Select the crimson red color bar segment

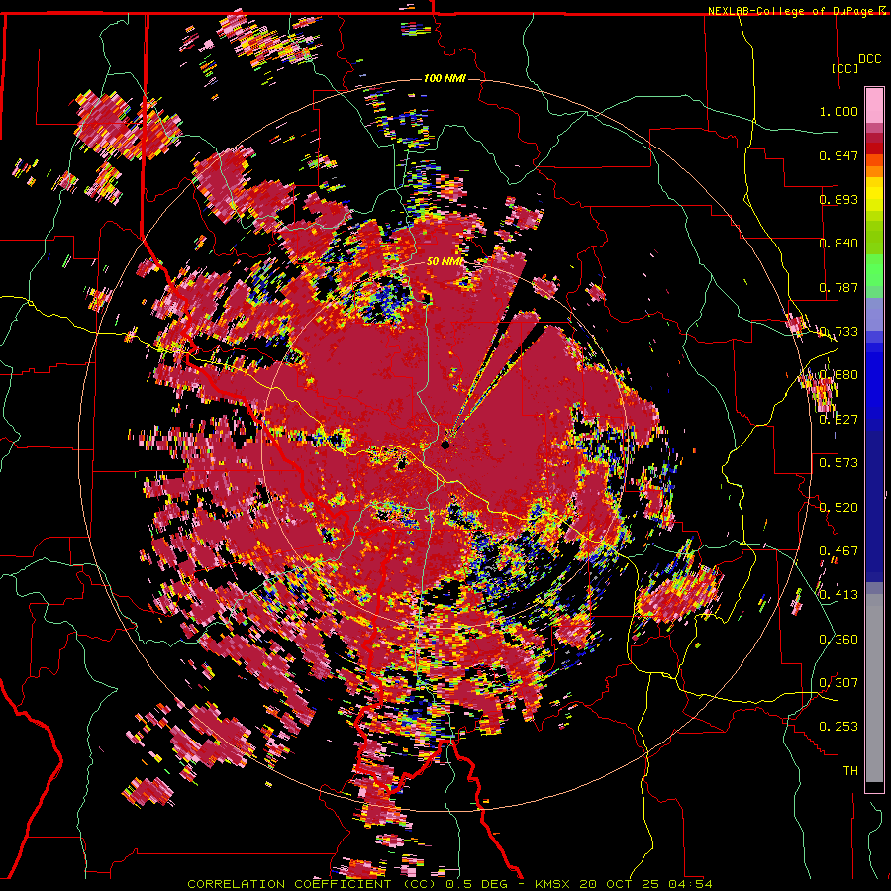pos(874,138)
